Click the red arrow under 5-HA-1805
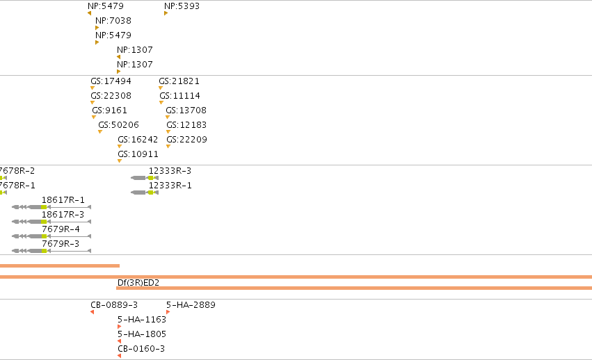This screenshot has width=592, height=360. (x=120, y=341)
